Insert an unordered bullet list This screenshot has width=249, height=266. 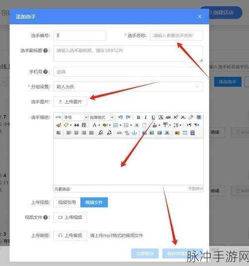tap(126, 125)
